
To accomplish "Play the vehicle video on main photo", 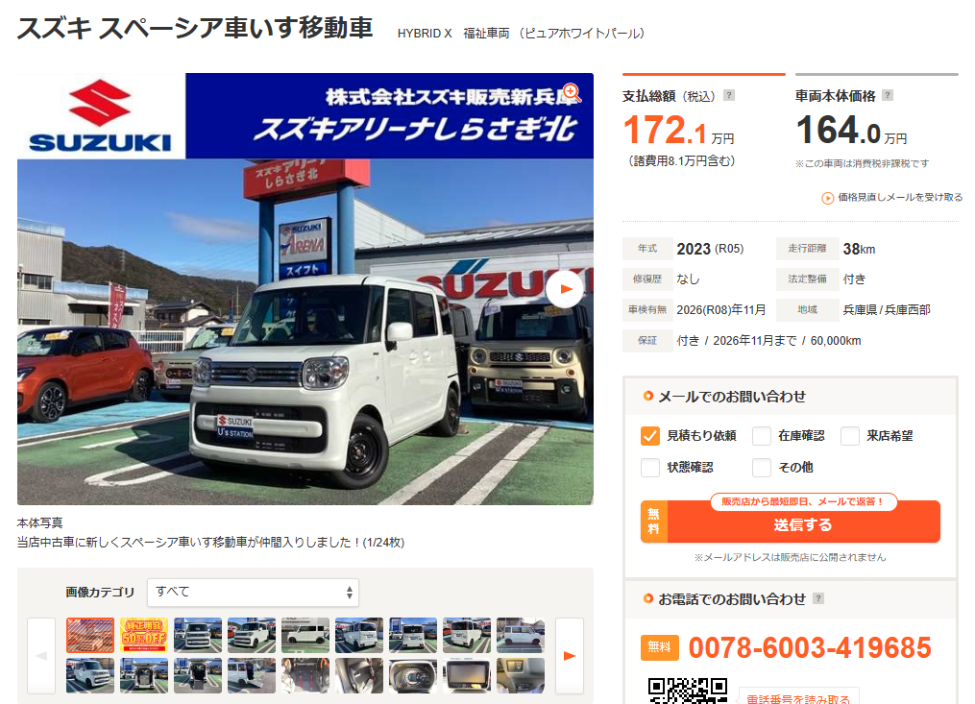I will (565, 289).
